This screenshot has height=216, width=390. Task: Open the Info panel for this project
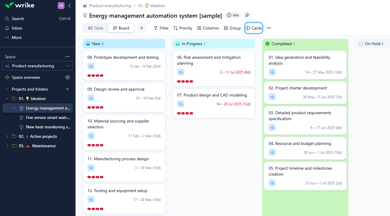coord(233,15)
